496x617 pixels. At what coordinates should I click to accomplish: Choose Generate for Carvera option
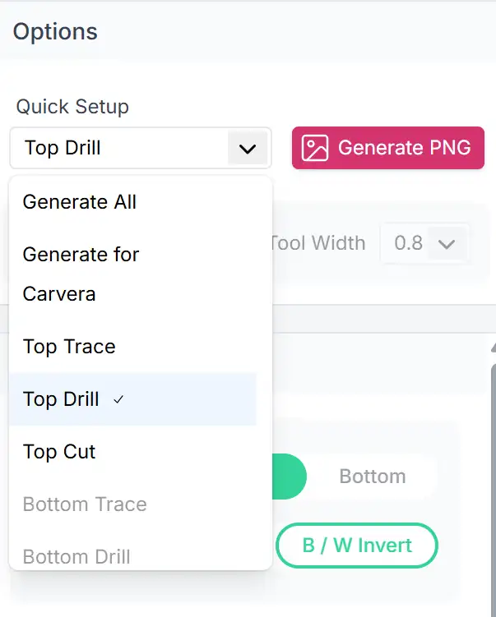point(81,274)
